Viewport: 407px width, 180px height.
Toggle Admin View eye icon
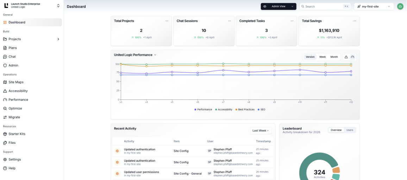265,6
